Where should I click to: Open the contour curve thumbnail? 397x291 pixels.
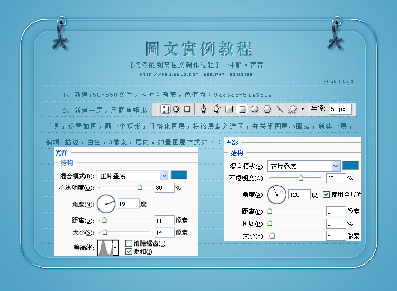coord(105,248)
